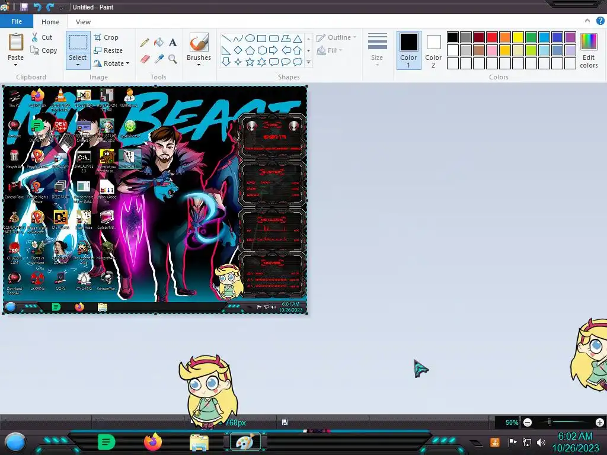Open File Explorer from the taskbar
This screenshot has width=607, height=455.
[x=199, y=443]
